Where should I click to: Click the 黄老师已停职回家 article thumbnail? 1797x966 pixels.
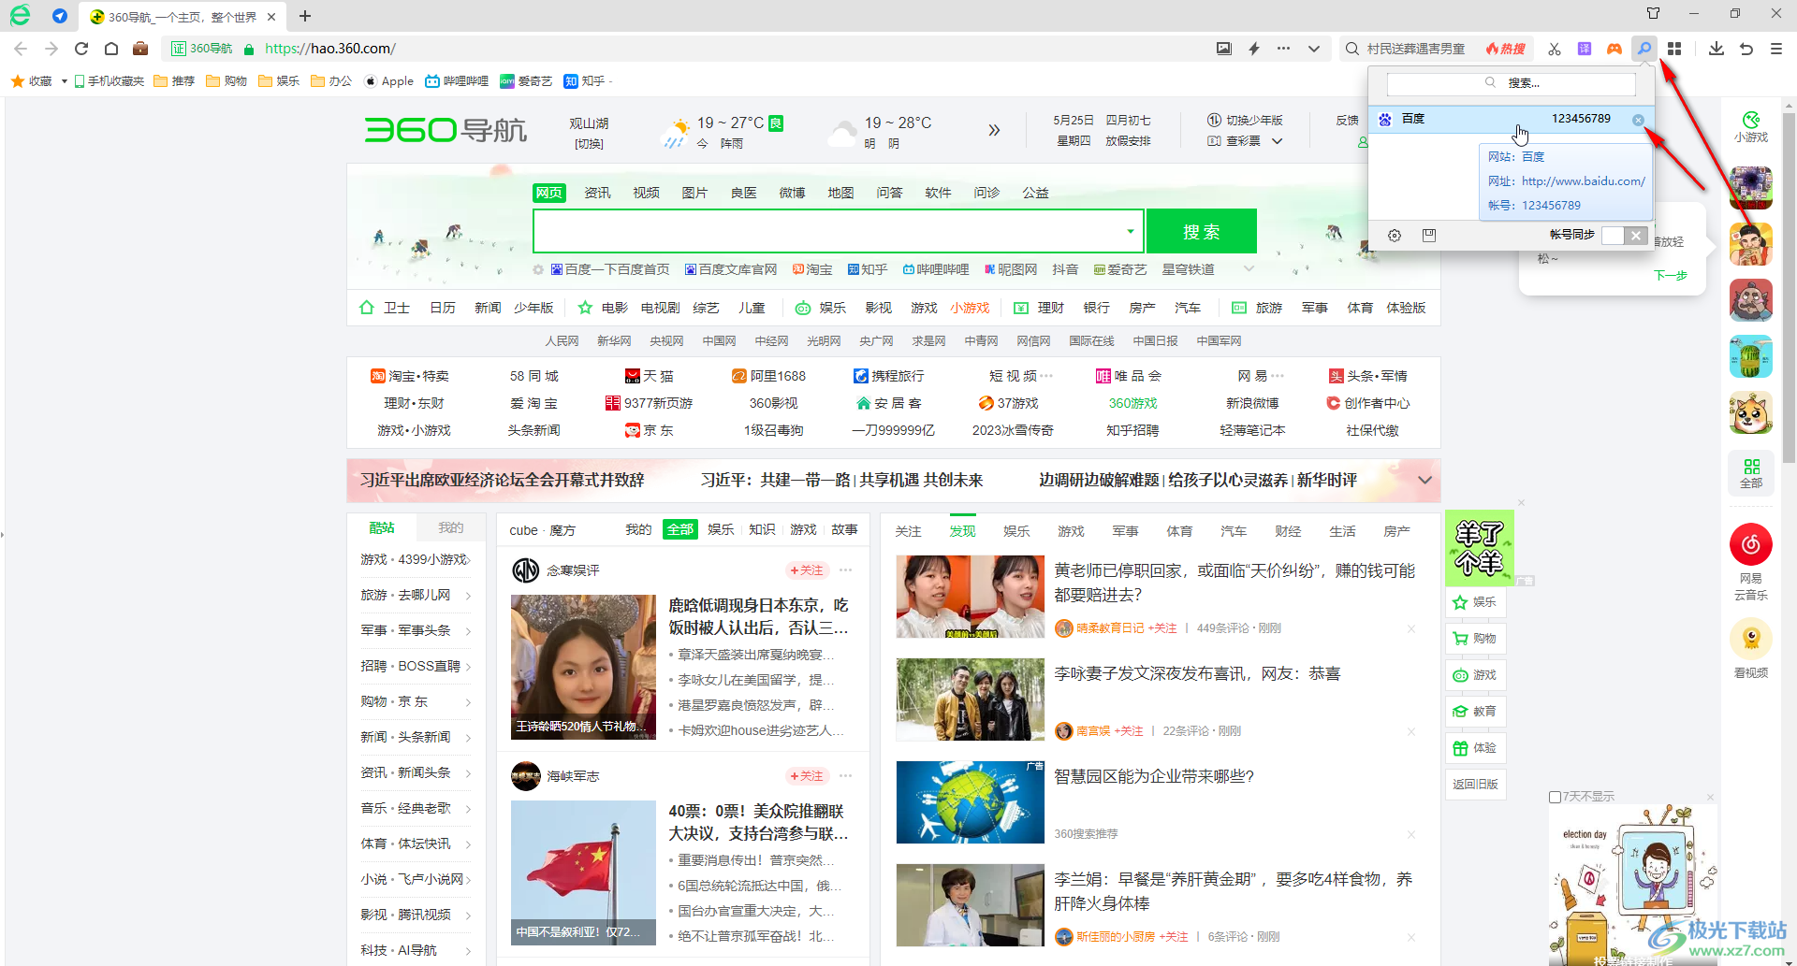pyautogui.click(x=970, y=597)
